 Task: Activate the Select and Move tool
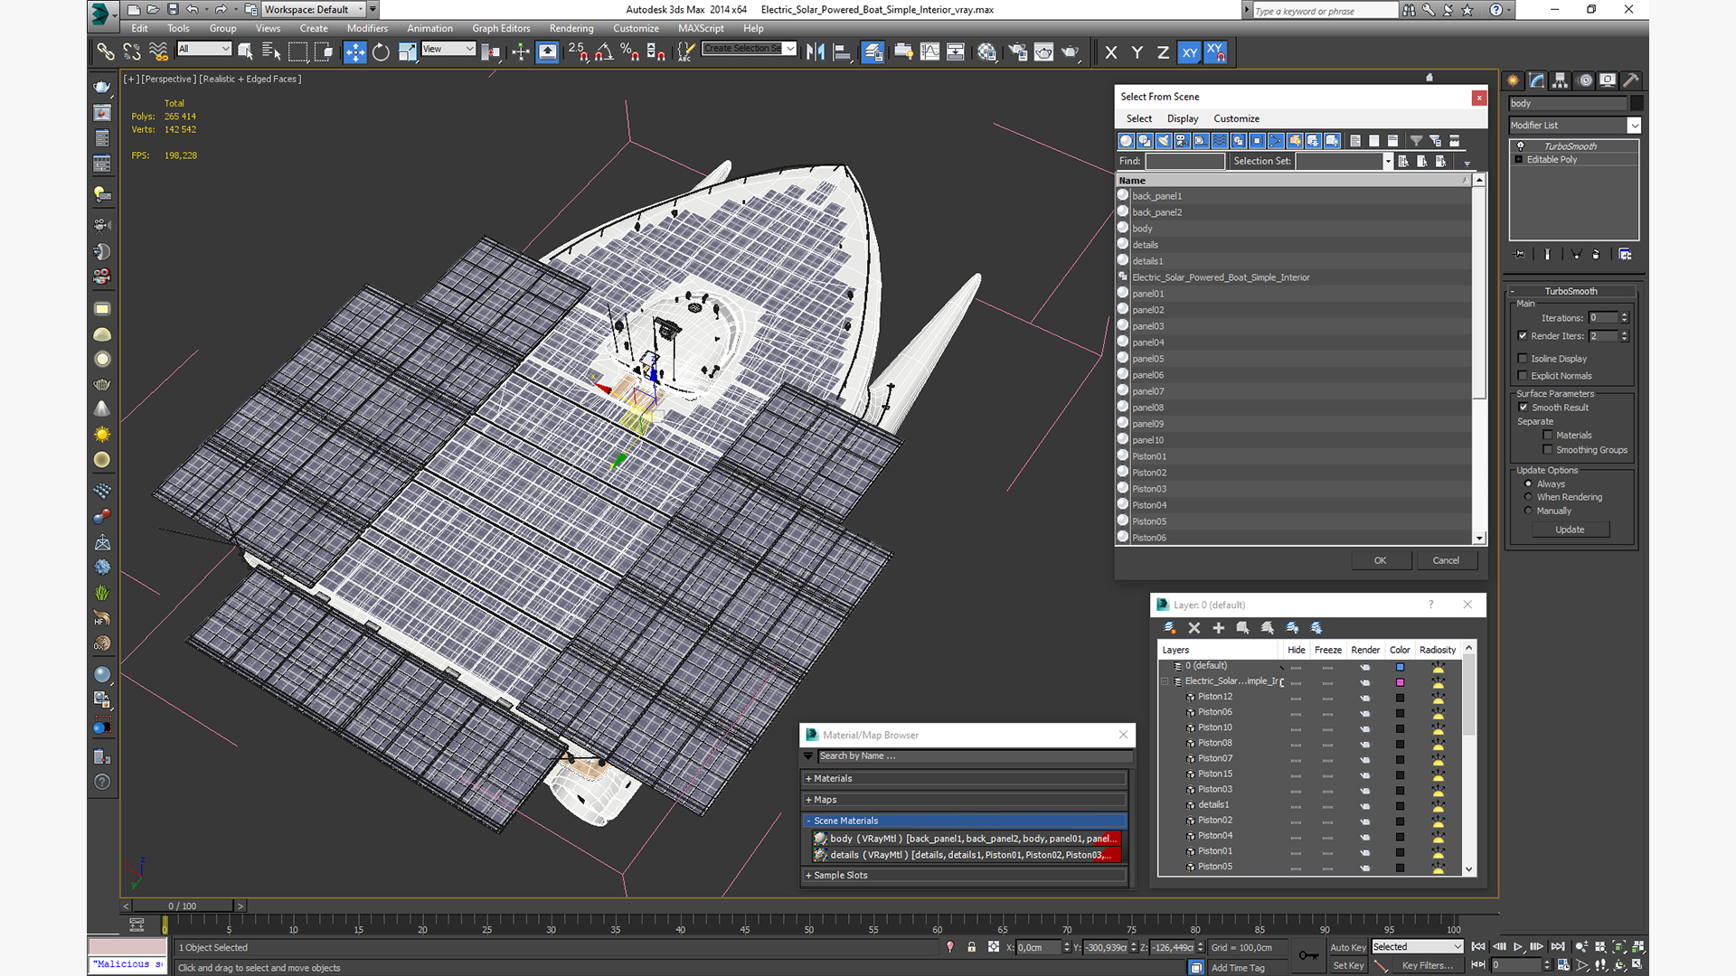pos(355,52)
